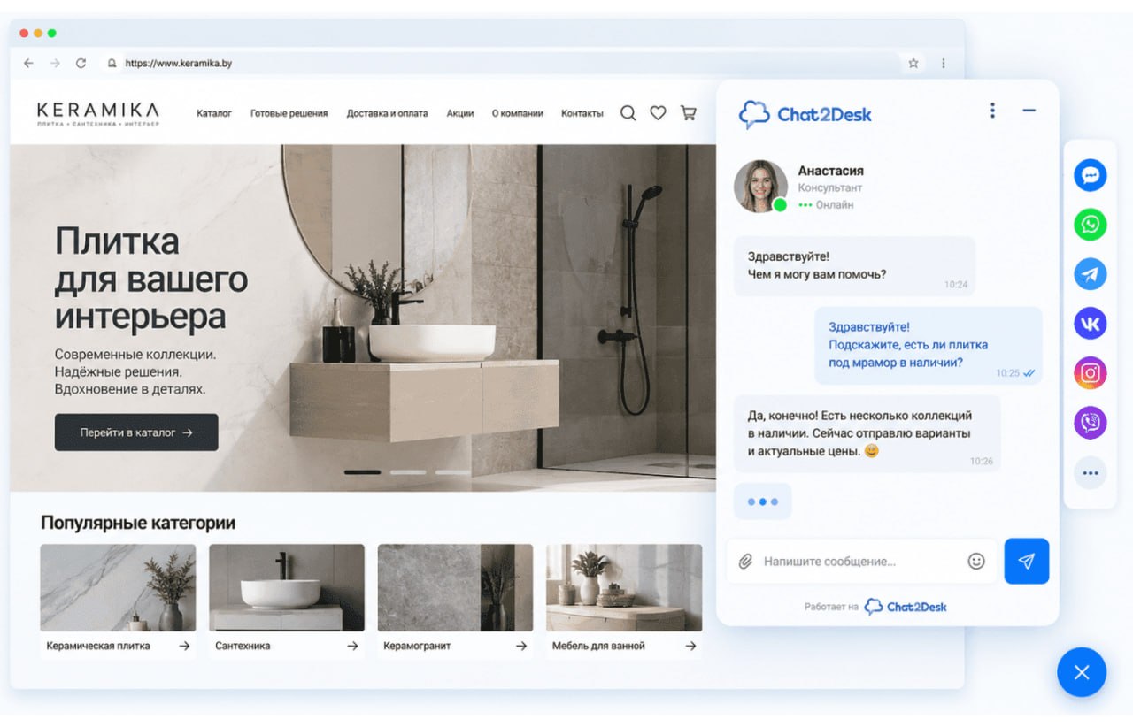Open Instagram channel icon

coord(1090,373)
